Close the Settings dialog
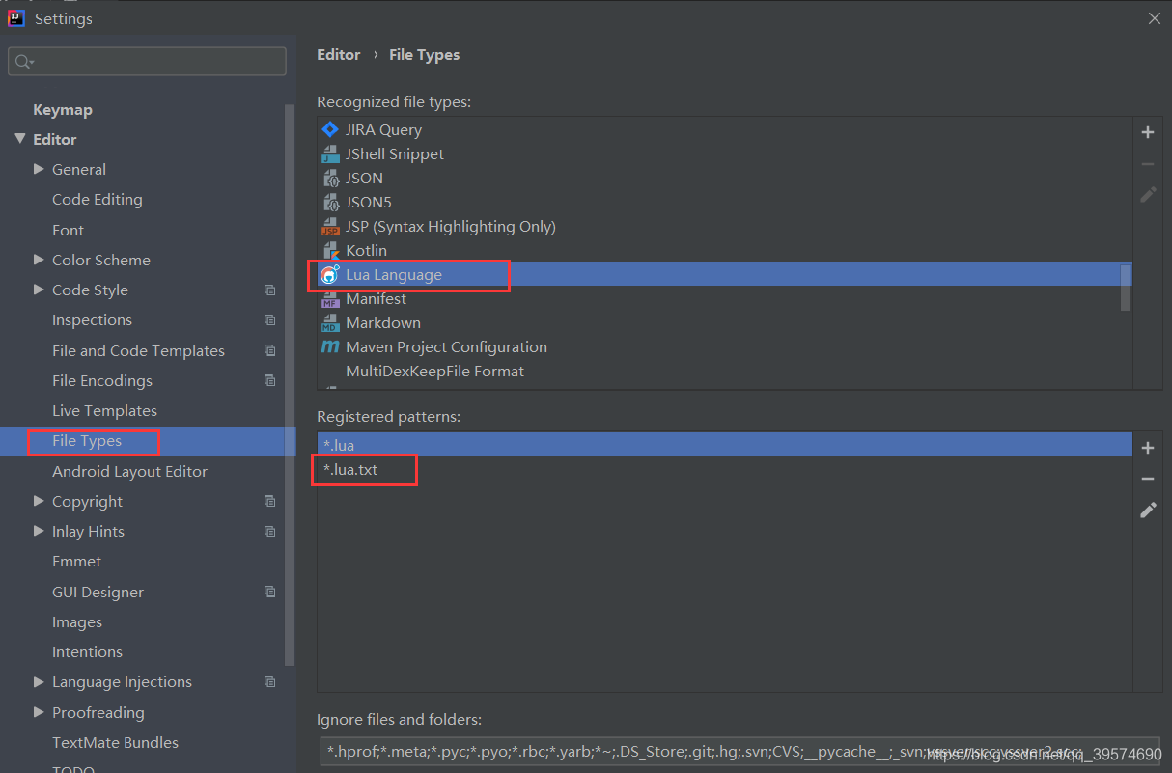Screen dimensions: 1172x773 point(1154,18)
